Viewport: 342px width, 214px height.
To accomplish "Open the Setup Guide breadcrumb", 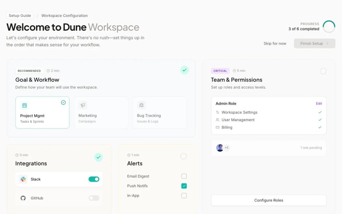I will click(x=19, y=15).
